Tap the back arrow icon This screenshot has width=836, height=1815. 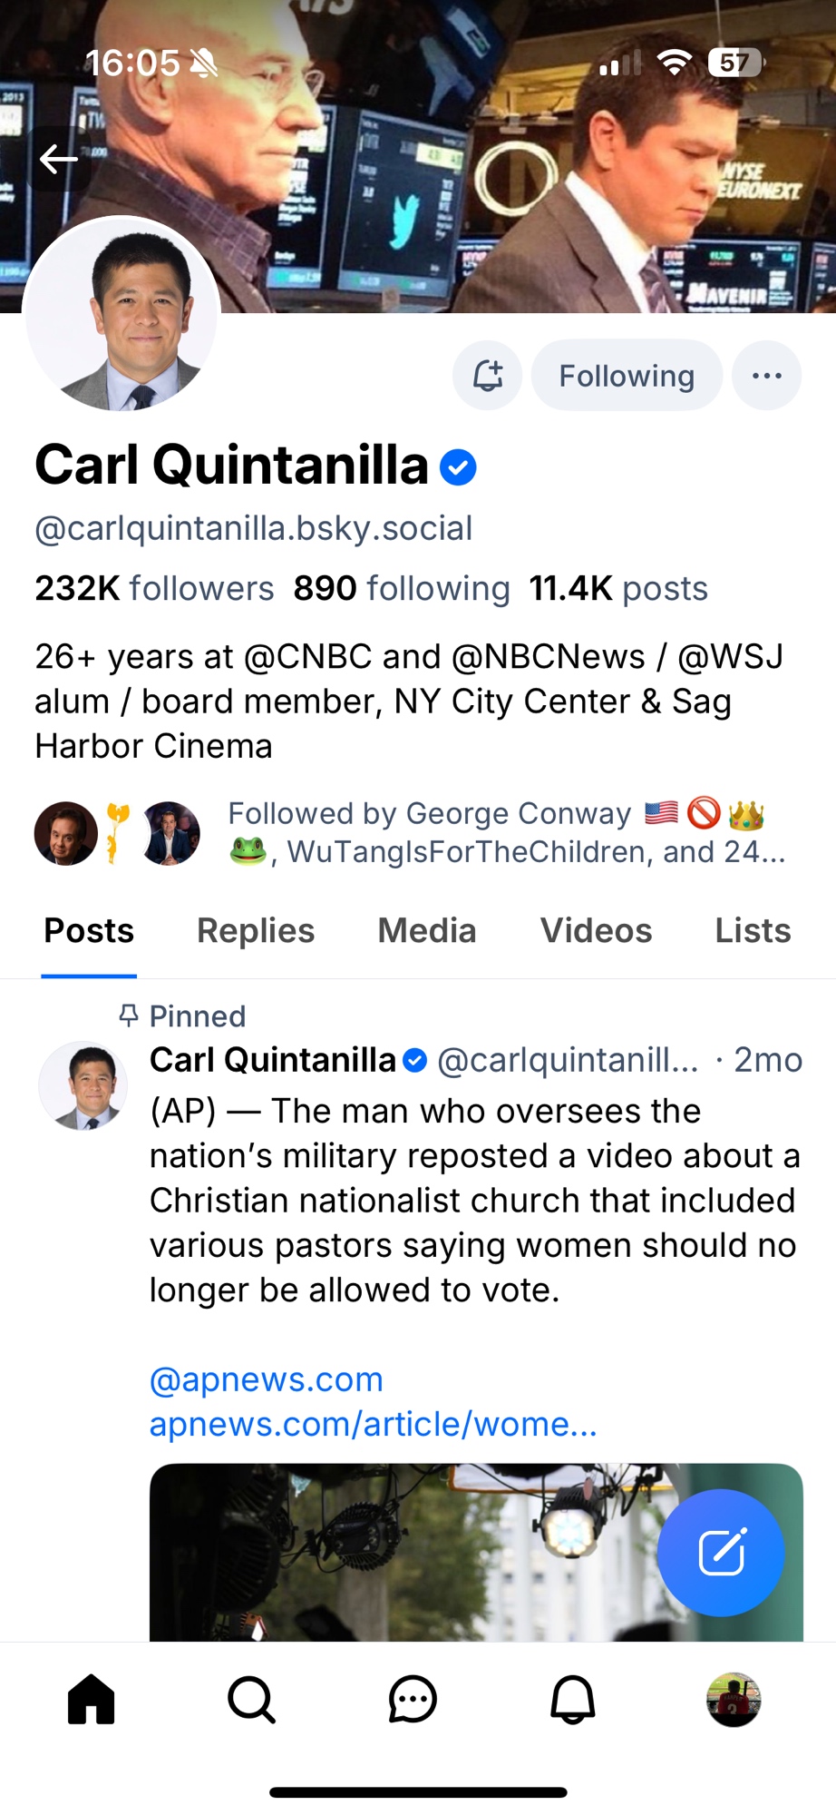(59, 159)
